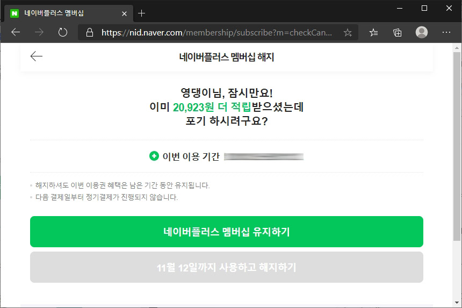Open a new browser tab
Screen dimensions: 462x308
click(x=141, y=13)
